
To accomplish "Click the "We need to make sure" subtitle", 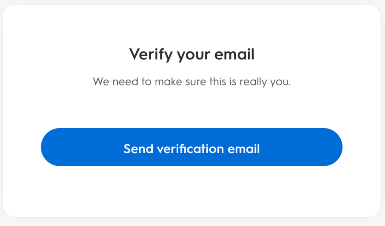I will click(192, 82).
